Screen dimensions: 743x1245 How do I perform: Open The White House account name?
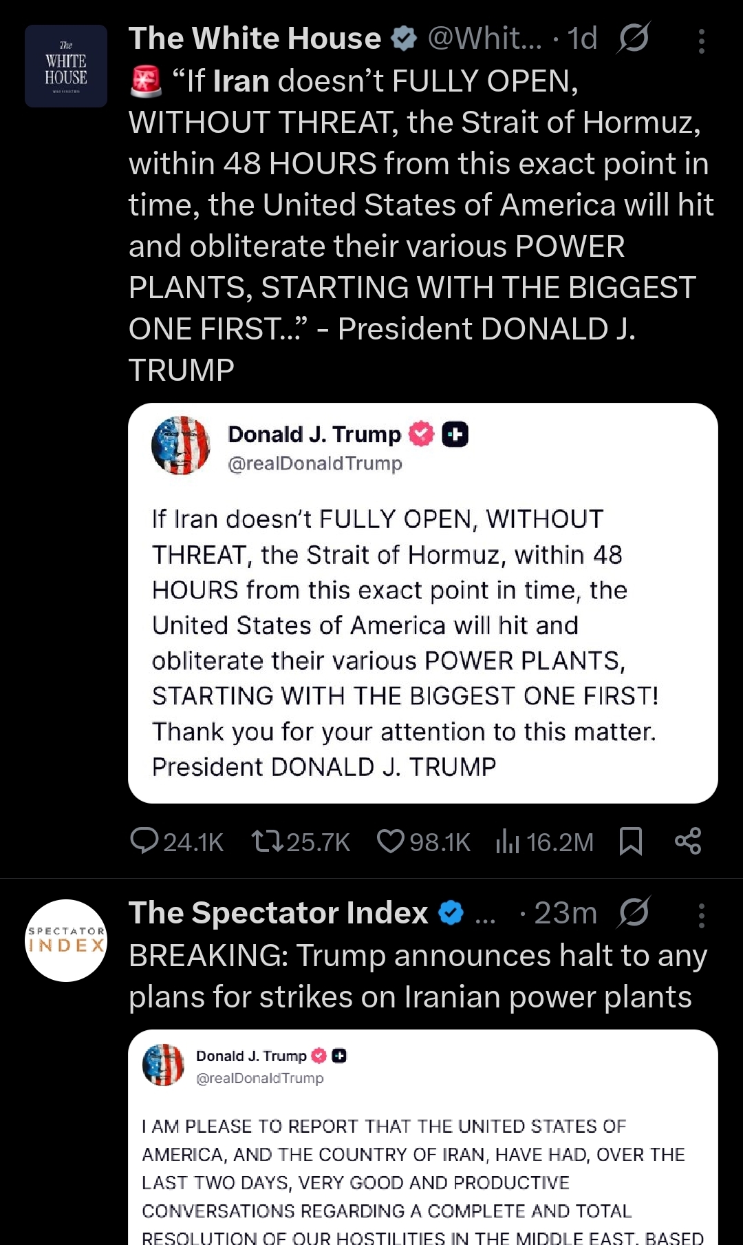point(255,39)
